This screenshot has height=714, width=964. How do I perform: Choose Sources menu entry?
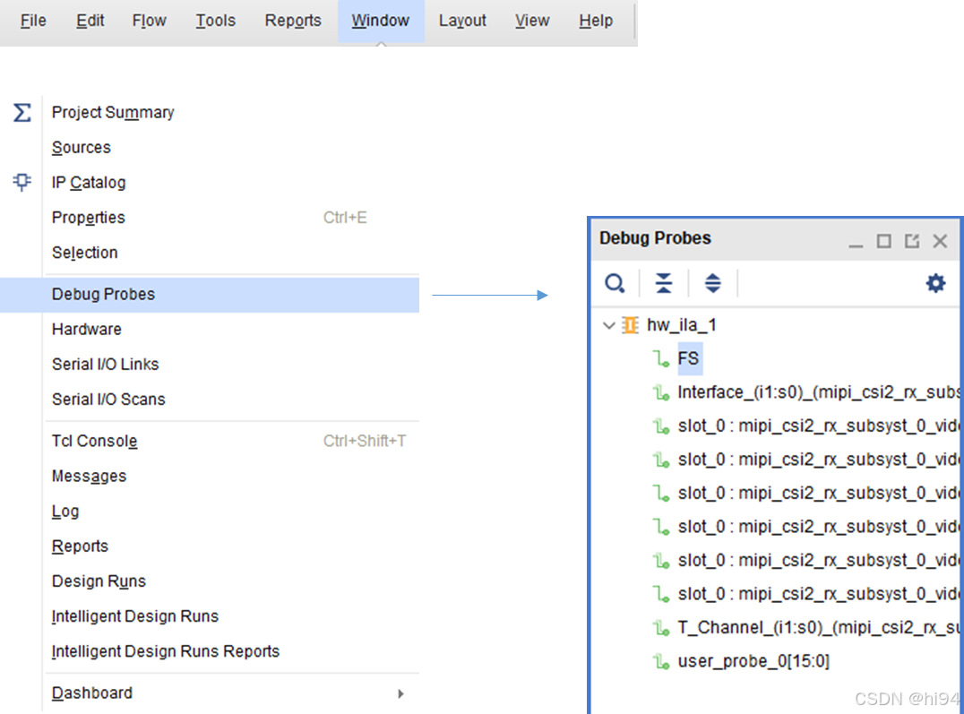[x=82, y=148]
